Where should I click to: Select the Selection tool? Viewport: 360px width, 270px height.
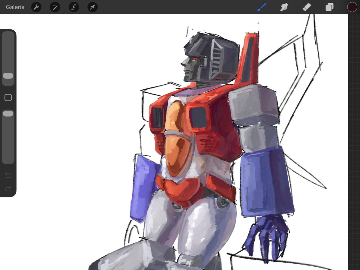tap(73, 7)
